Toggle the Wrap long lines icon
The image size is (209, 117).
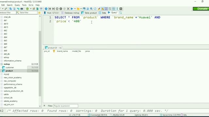point(110,9)
